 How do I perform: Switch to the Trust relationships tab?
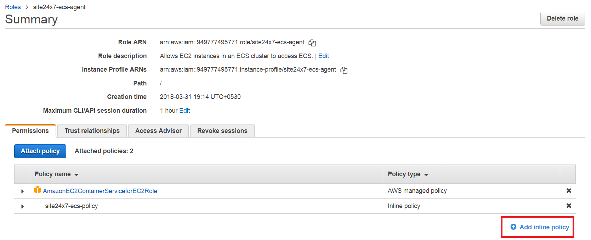click(x=92, y=131)
